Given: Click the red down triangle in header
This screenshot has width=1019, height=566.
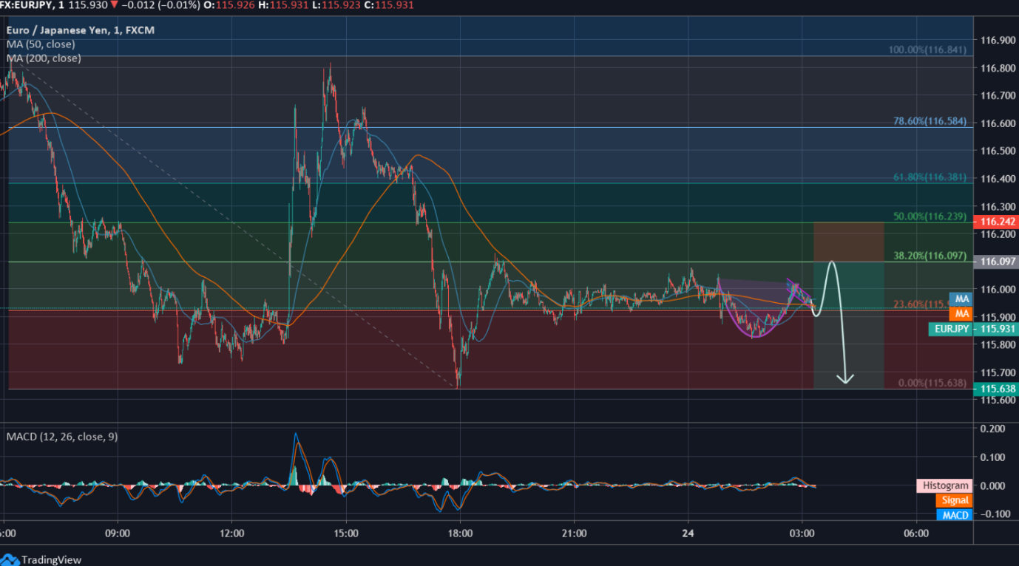Looking at the screenshot, I should [114, 5].
